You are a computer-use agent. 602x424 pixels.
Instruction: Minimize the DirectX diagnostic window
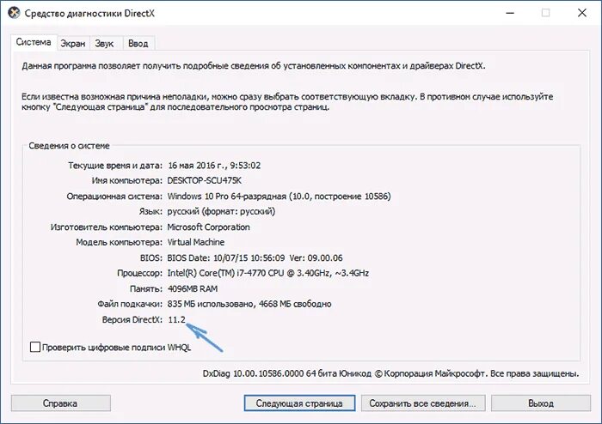tap(510, 13)
